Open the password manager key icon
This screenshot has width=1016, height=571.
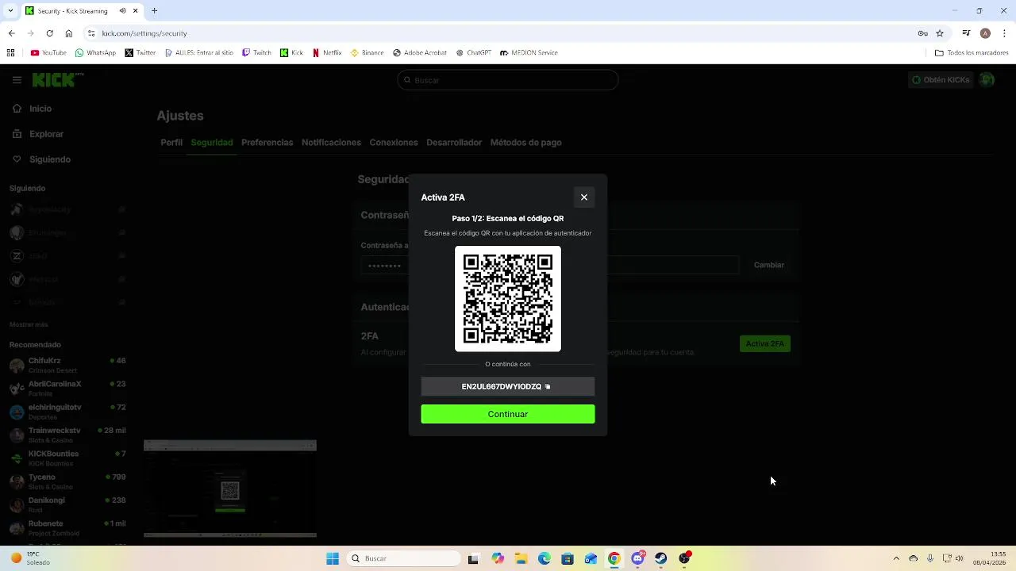tap(923, 33)
